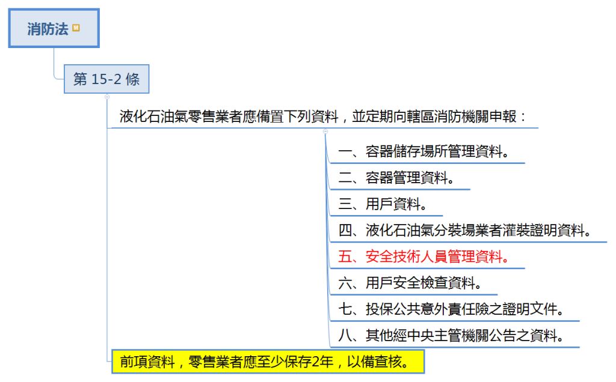
Task: Collapse the eight-item list under 液化石油氣零售業者 topic
Action: tap(325, 130)
